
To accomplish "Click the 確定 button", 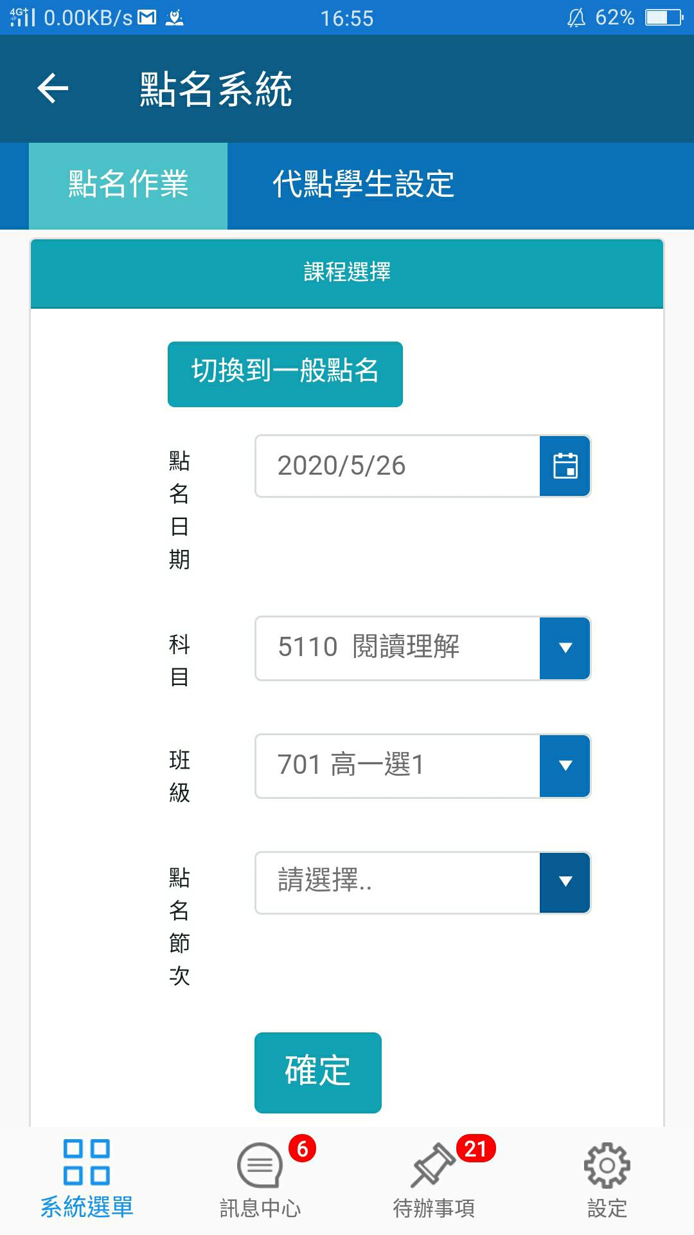I will pos(318,1072).
